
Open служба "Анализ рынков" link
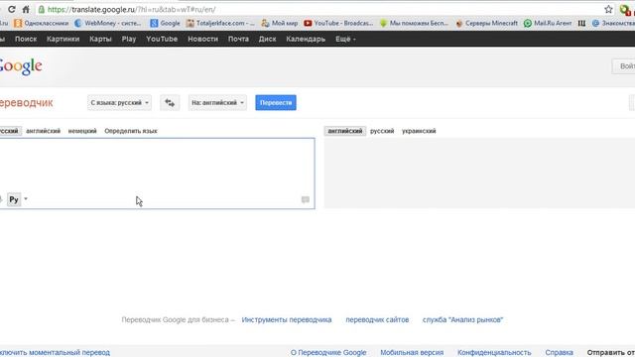tap(462, 319)
